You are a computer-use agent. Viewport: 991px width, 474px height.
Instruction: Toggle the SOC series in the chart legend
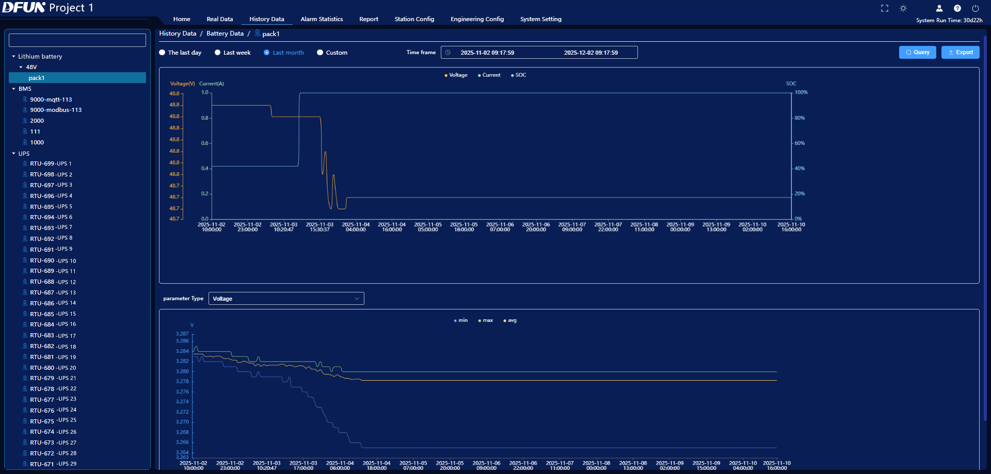click(x=518, y=75)
